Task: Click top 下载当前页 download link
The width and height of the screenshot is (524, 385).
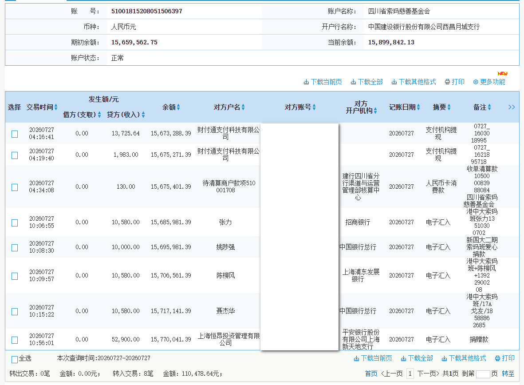Action: [x=323, y=82]
